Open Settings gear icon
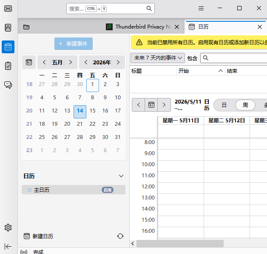 coord(8,228)
